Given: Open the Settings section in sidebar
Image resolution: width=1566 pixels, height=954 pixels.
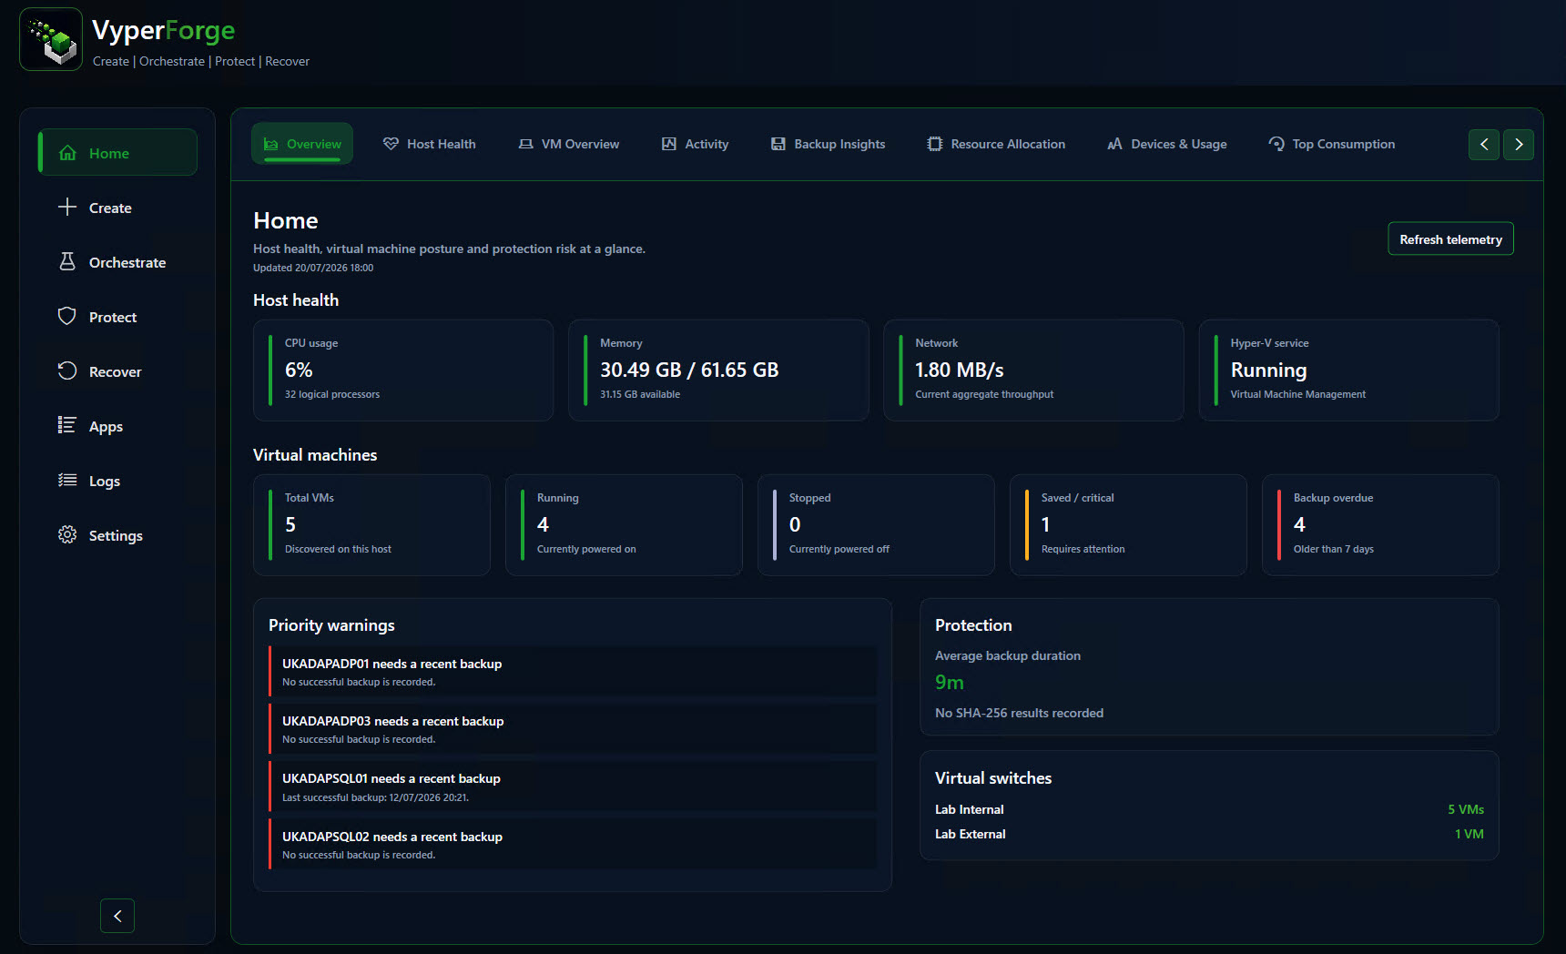Looking at the screenshot, I should click(117, 535).
